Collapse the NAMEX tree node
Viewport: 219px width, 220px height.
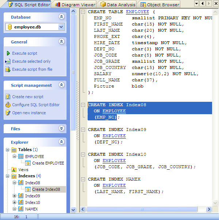[x=14, y=209]
